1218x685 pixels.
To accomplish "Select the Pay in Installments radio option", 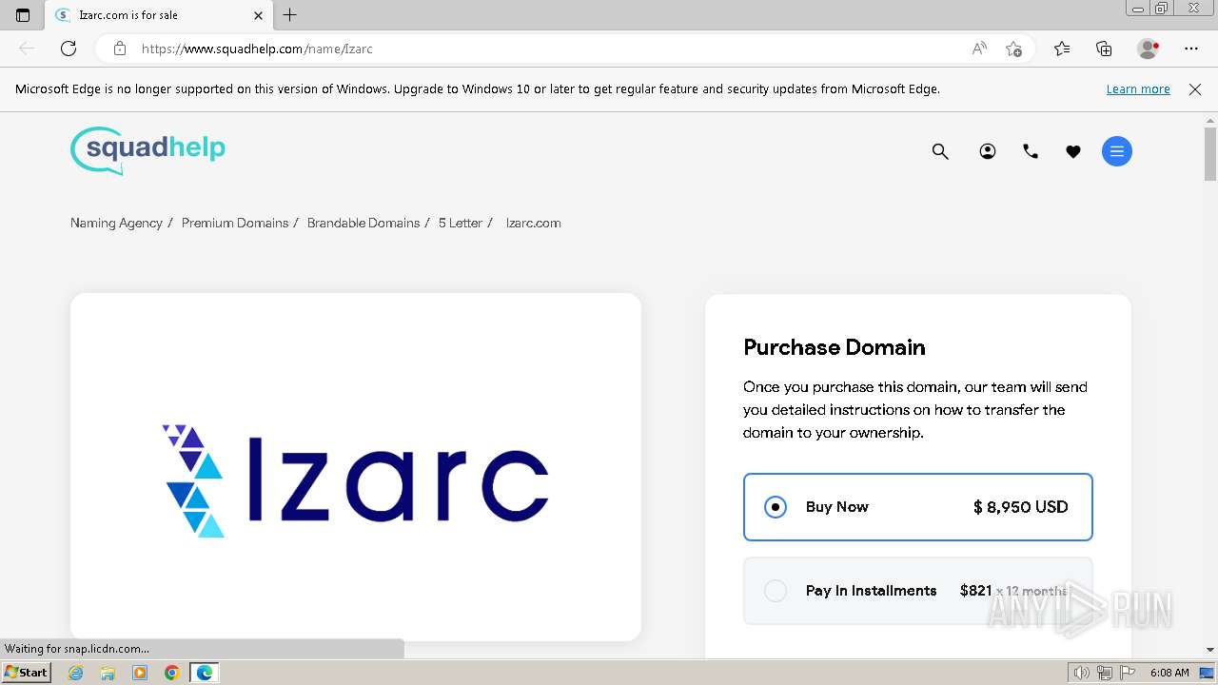I will 776,591.
